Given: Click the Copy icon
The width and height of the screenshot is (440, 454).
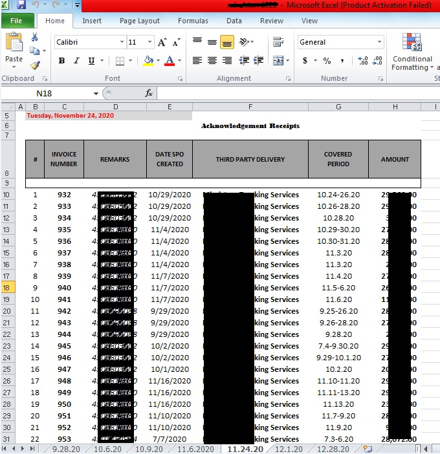Looking at the screenshot, I should coord(34,51).
